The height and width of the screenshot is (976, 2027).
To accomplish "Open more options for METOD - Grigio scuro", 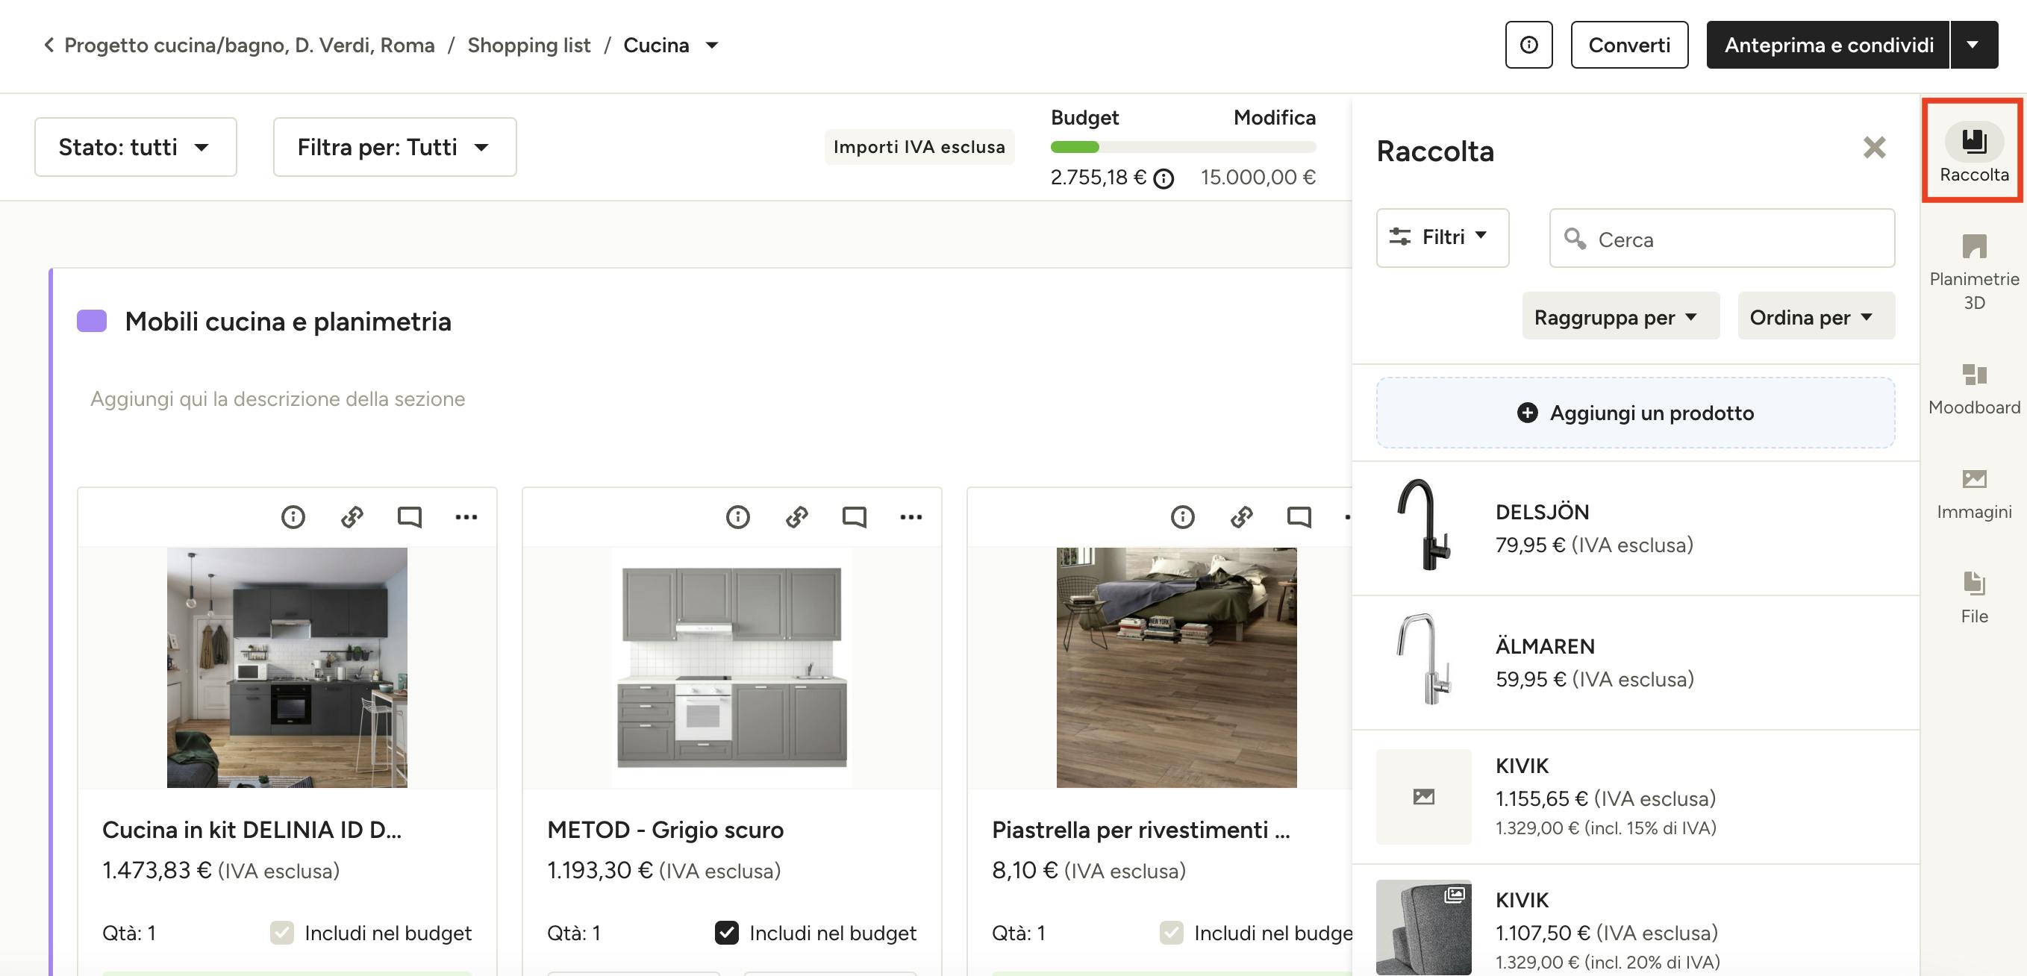I will click(x=911, y=516).
